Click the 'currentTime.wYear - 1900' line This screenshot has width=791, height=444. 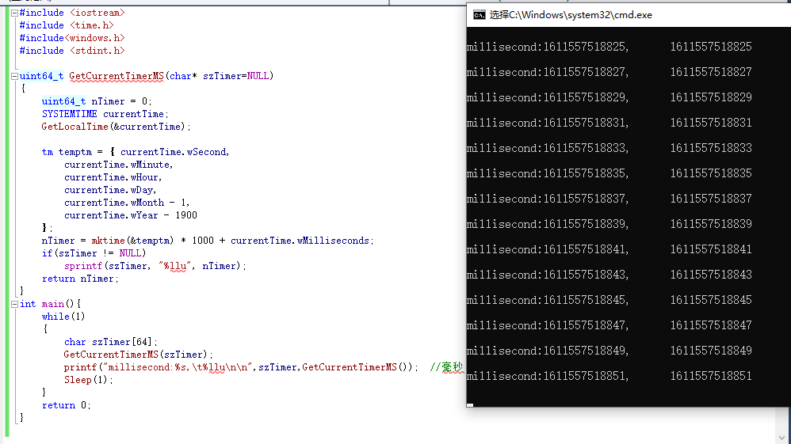[131, 215]
